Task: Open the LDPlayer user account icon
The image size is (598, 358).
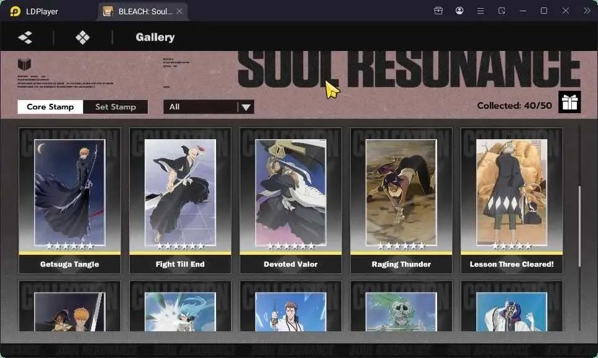Action: 460,11
